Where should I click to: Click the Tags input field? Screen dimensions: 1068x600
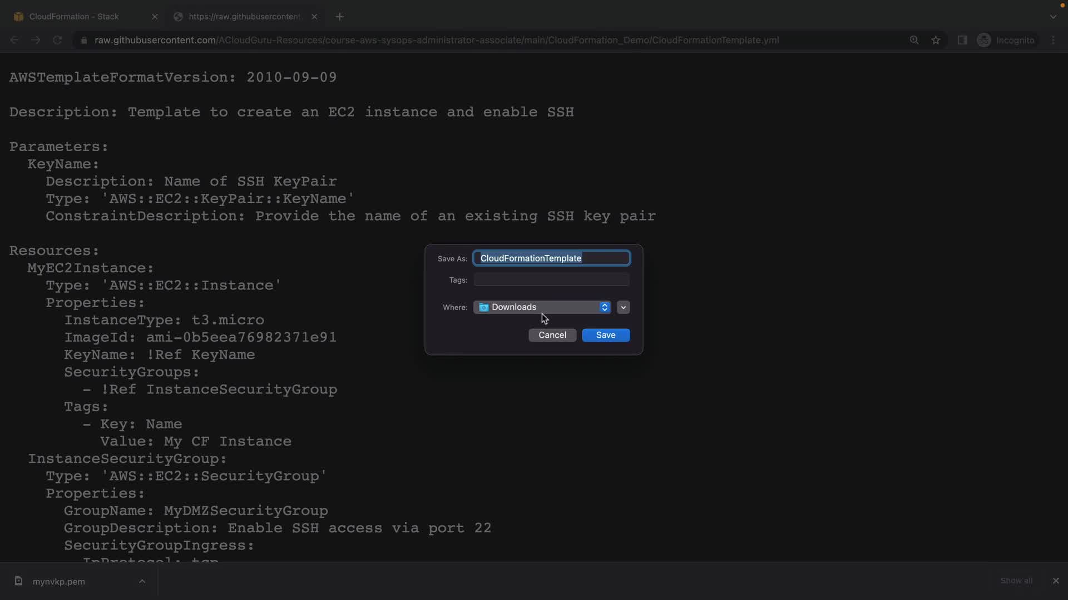(551, 280)
